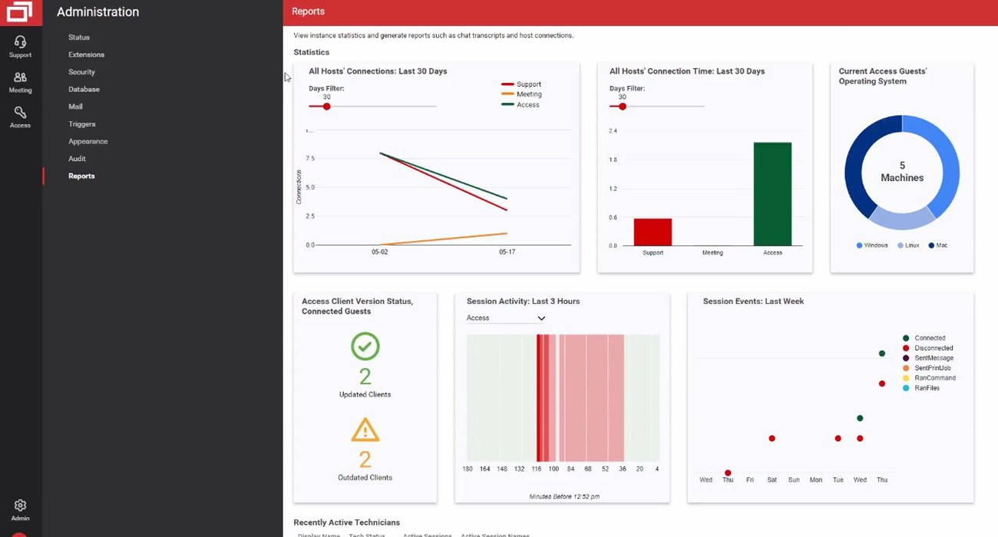This screenshot has height=537, width=998.
Task: Open the Extensions administration page
Action: (86, 54)
